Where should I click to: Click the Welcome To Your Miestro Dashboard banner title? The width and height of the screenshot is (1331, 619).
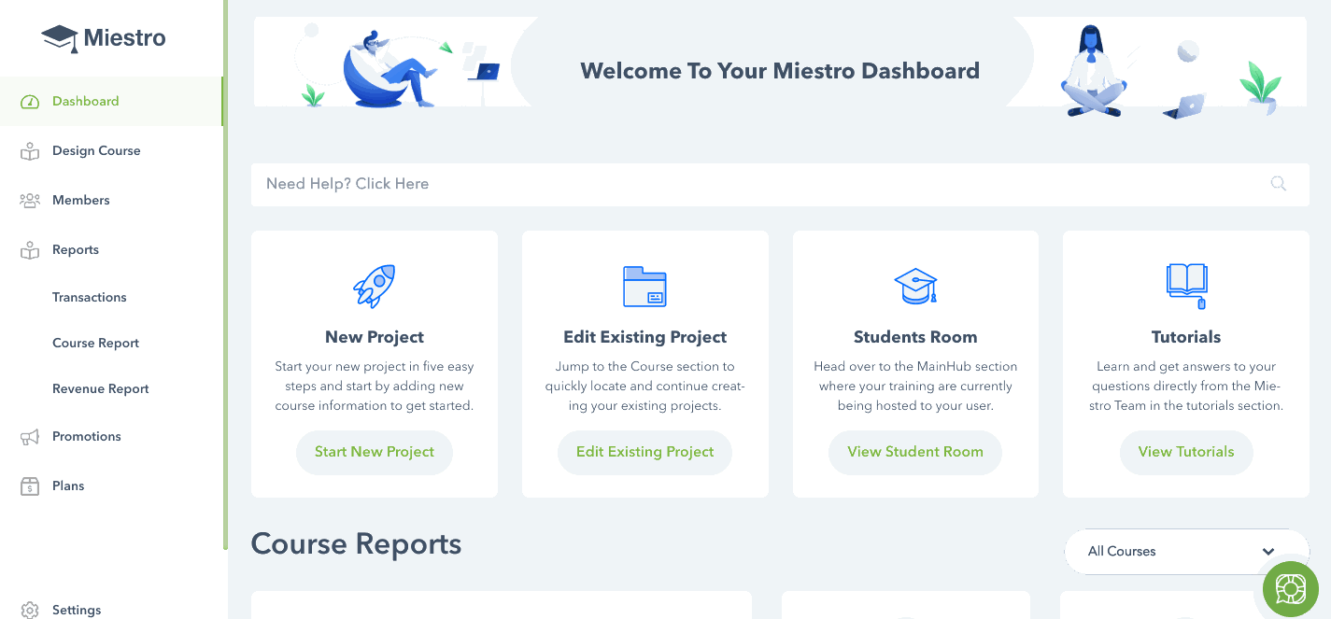pyautogui.click(x=780, y=71)
